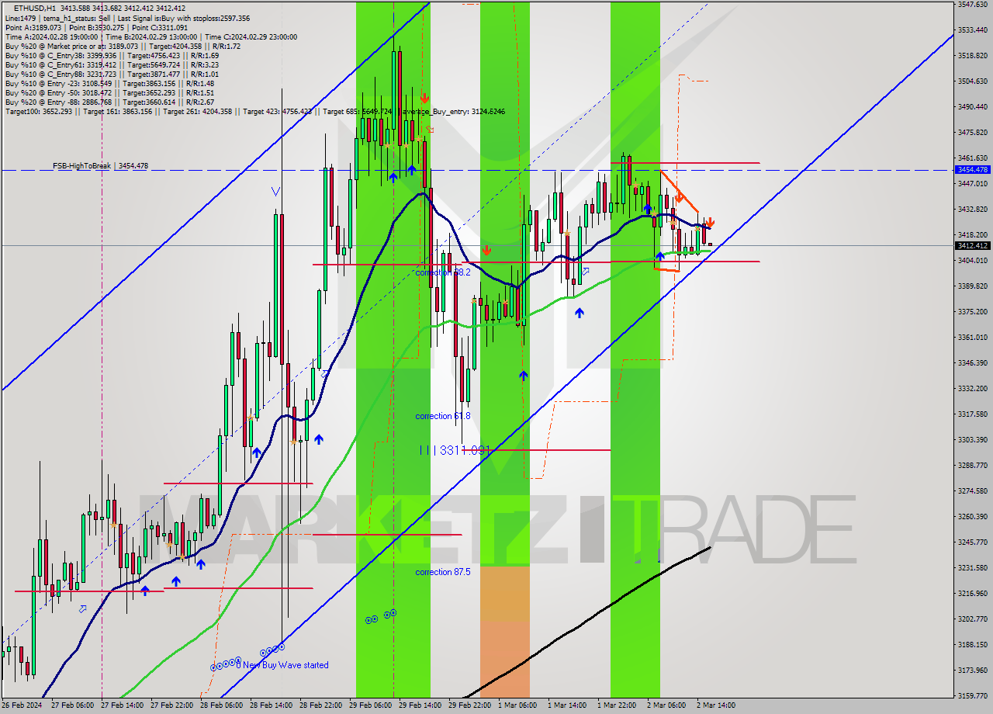Screen dimensions: 993x714
Task: Select the 3475.820 price axis value
Action: pos(972,133)
